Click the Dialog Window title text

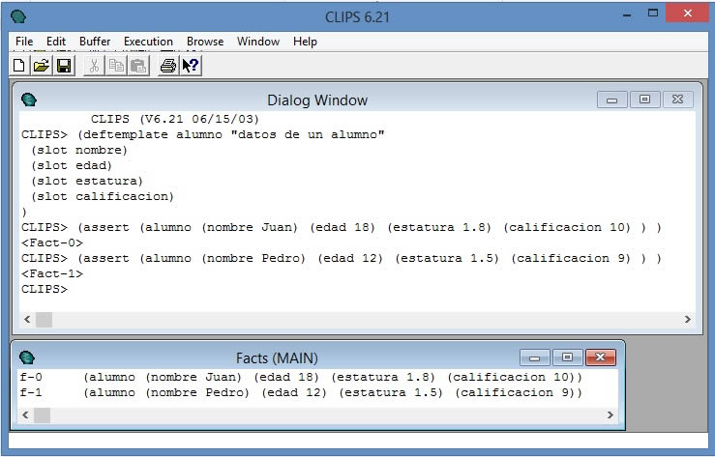(x=317, y=100)
